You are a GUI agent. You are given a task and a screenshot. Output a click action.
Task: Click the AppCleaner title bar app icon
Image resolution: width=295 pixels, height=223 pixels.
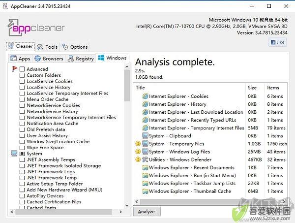coord(5,6)
